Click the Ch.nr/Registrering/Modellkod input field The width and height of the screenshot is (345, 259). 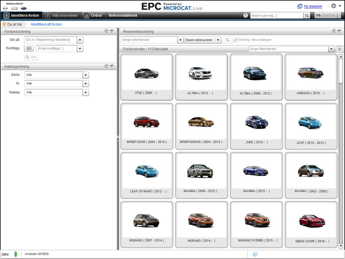[50, 40]
